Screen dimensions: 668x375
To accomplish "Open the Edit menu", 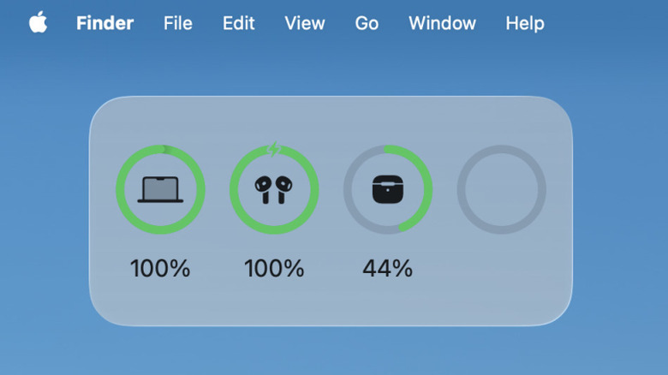I will [239, 23].
